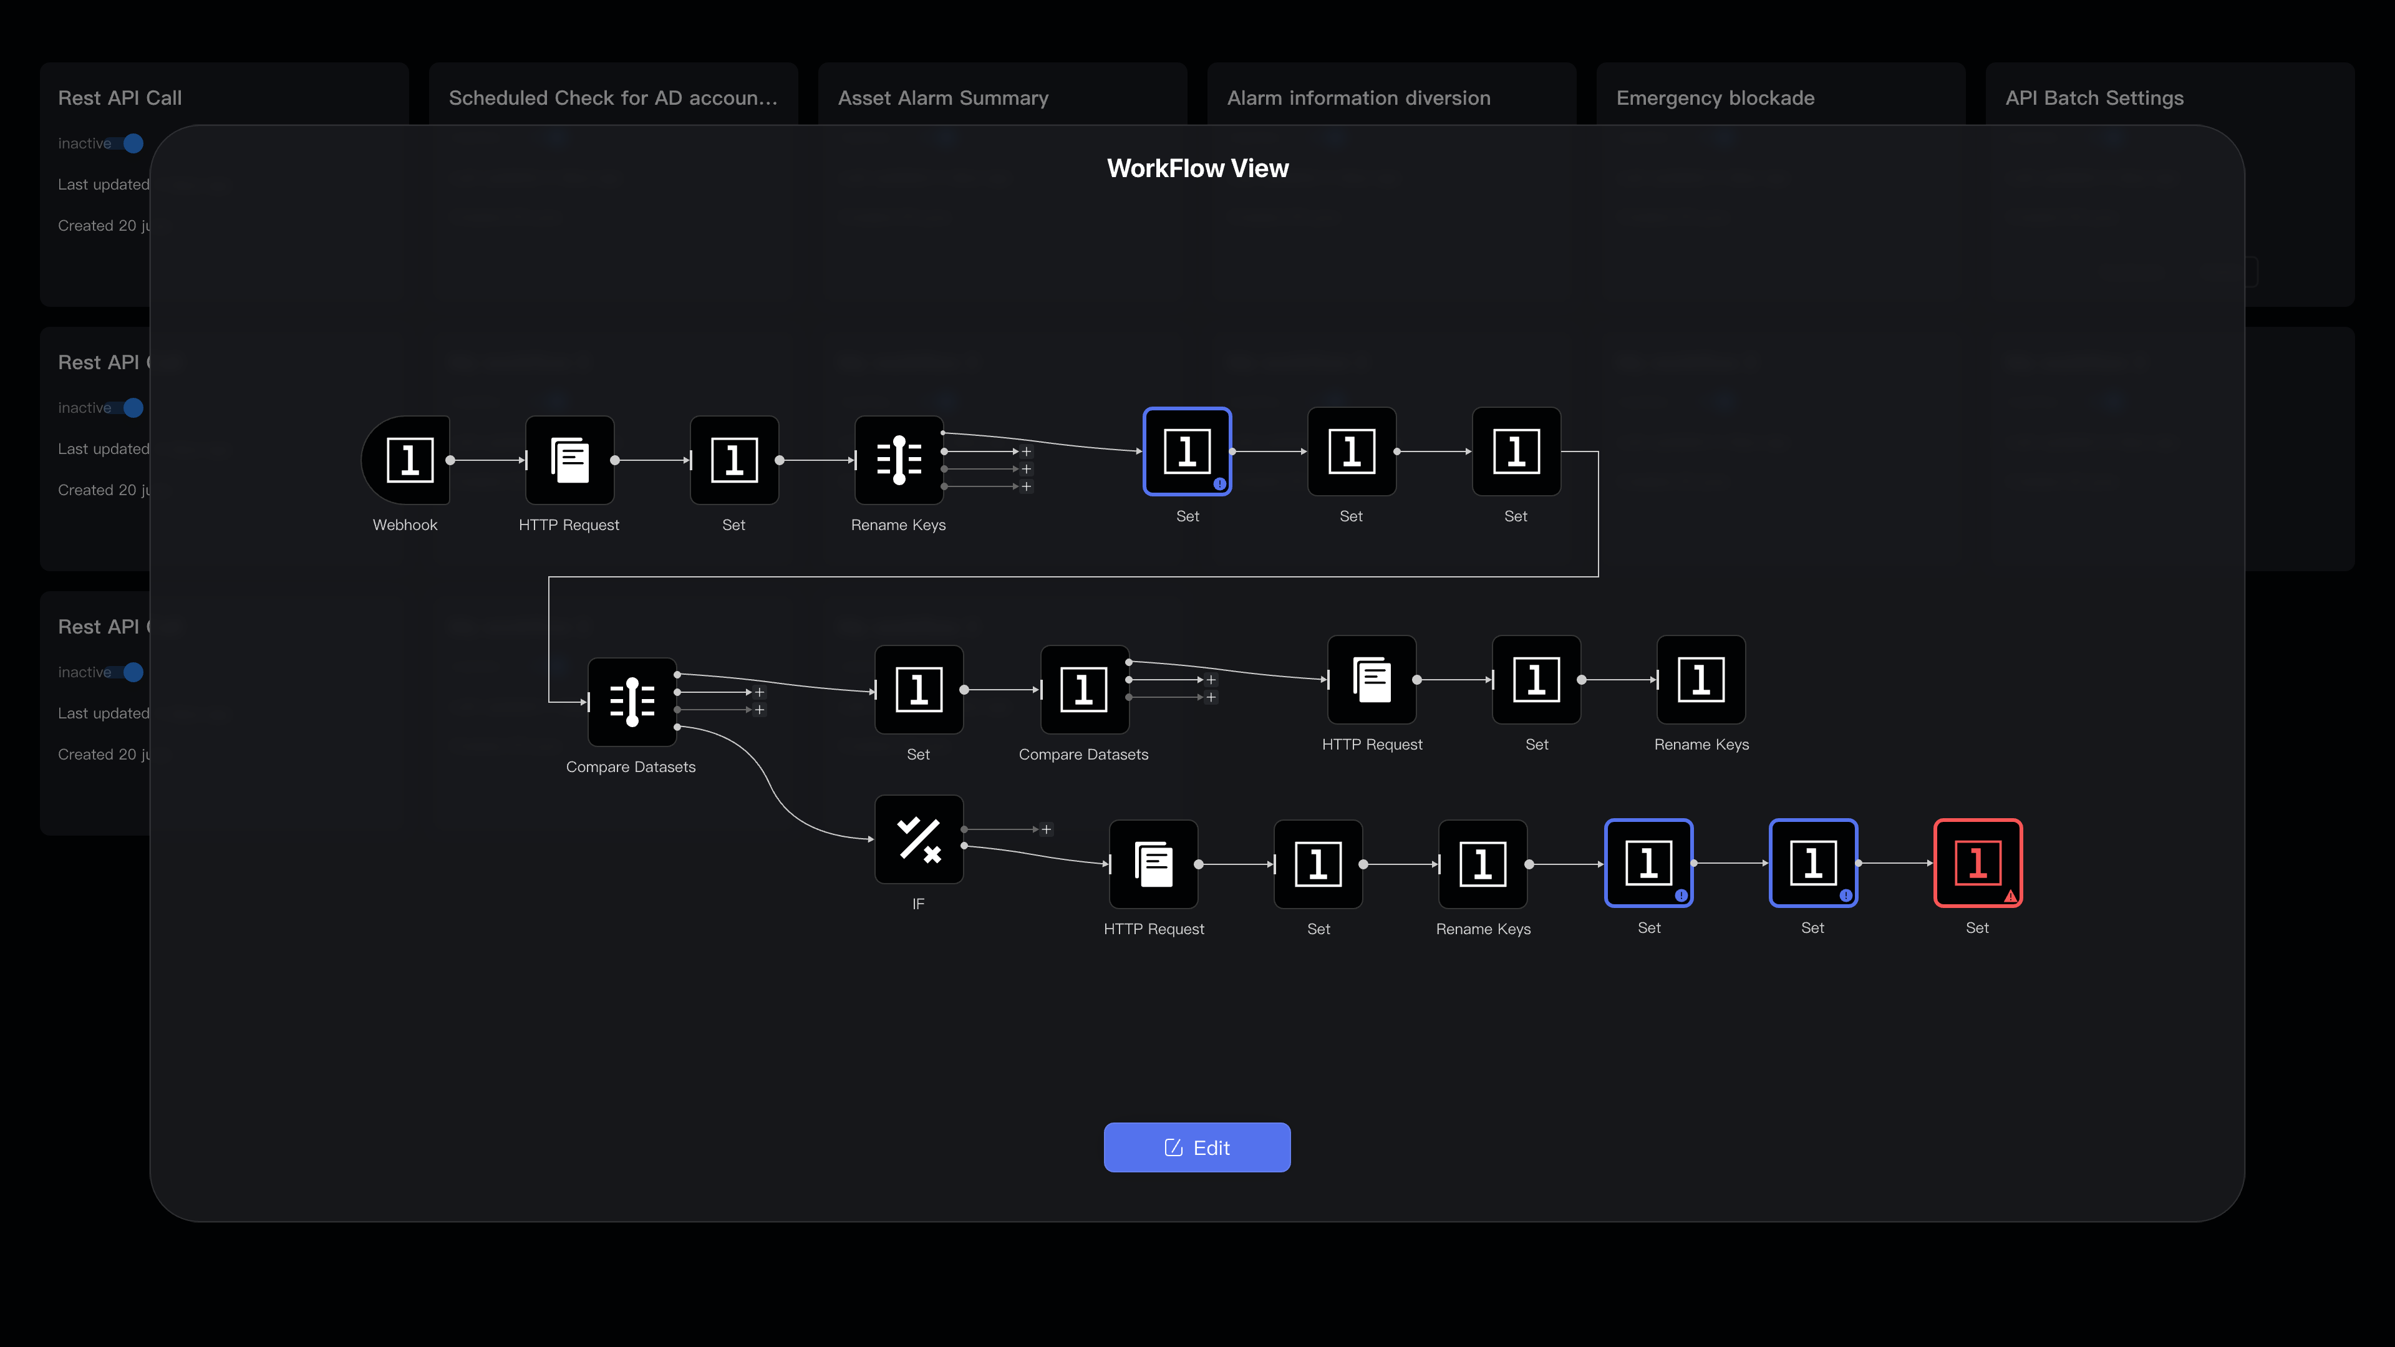This screenshot has height=1347, width=2395.
Task: Click the Webhook trigger node
Action: point(407,460)
